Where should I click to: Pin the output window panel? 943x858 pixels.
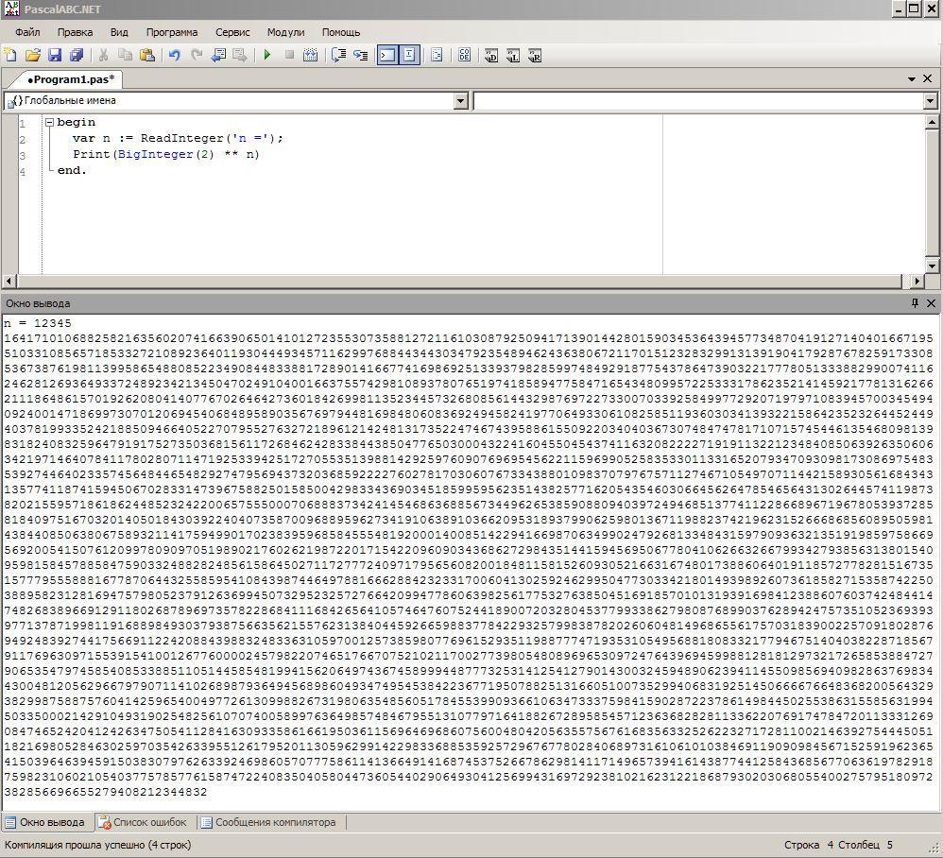point(915,303)
